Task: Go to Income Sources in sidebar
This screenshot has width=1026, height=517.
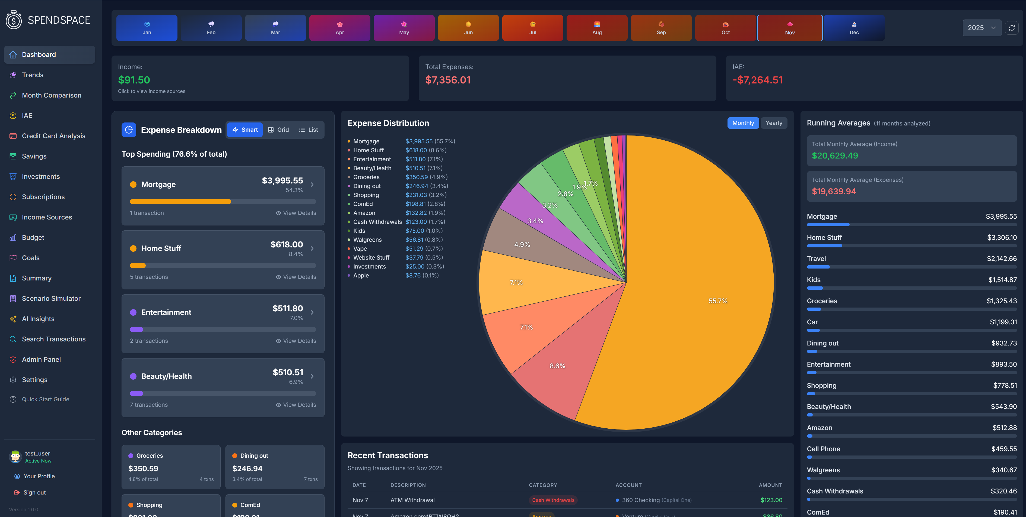Action: [x=46, y=217]
